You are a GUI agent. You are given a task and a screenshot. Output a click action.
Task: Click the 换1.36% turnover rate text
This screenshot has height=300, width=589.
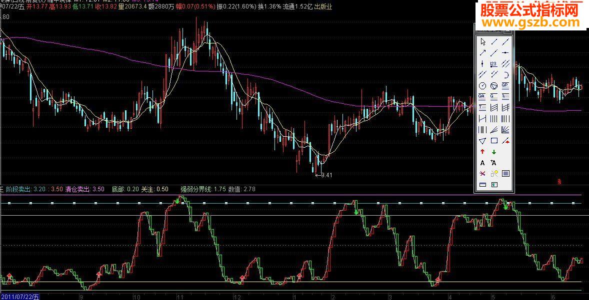point(269,6)
